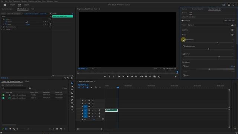Open the Source panel tab

7,9
